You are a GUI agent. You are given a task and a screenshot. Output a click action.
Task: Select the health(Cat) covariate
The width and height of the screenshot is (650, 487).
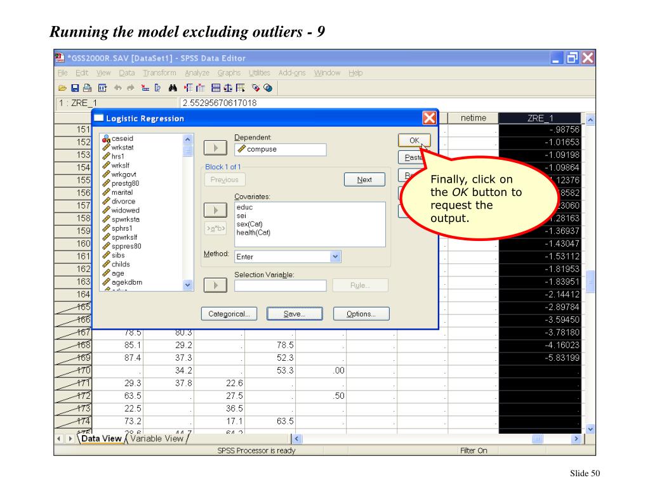point(254,233)
